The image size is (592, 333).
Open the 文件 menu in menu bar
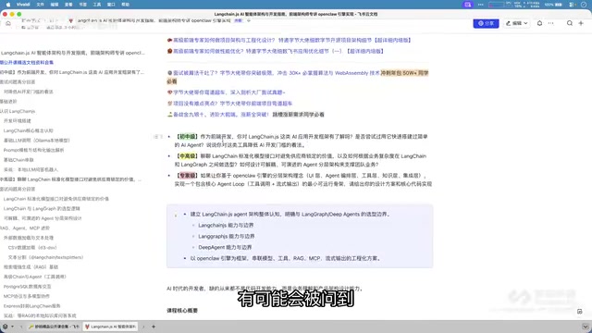(41, 5)
